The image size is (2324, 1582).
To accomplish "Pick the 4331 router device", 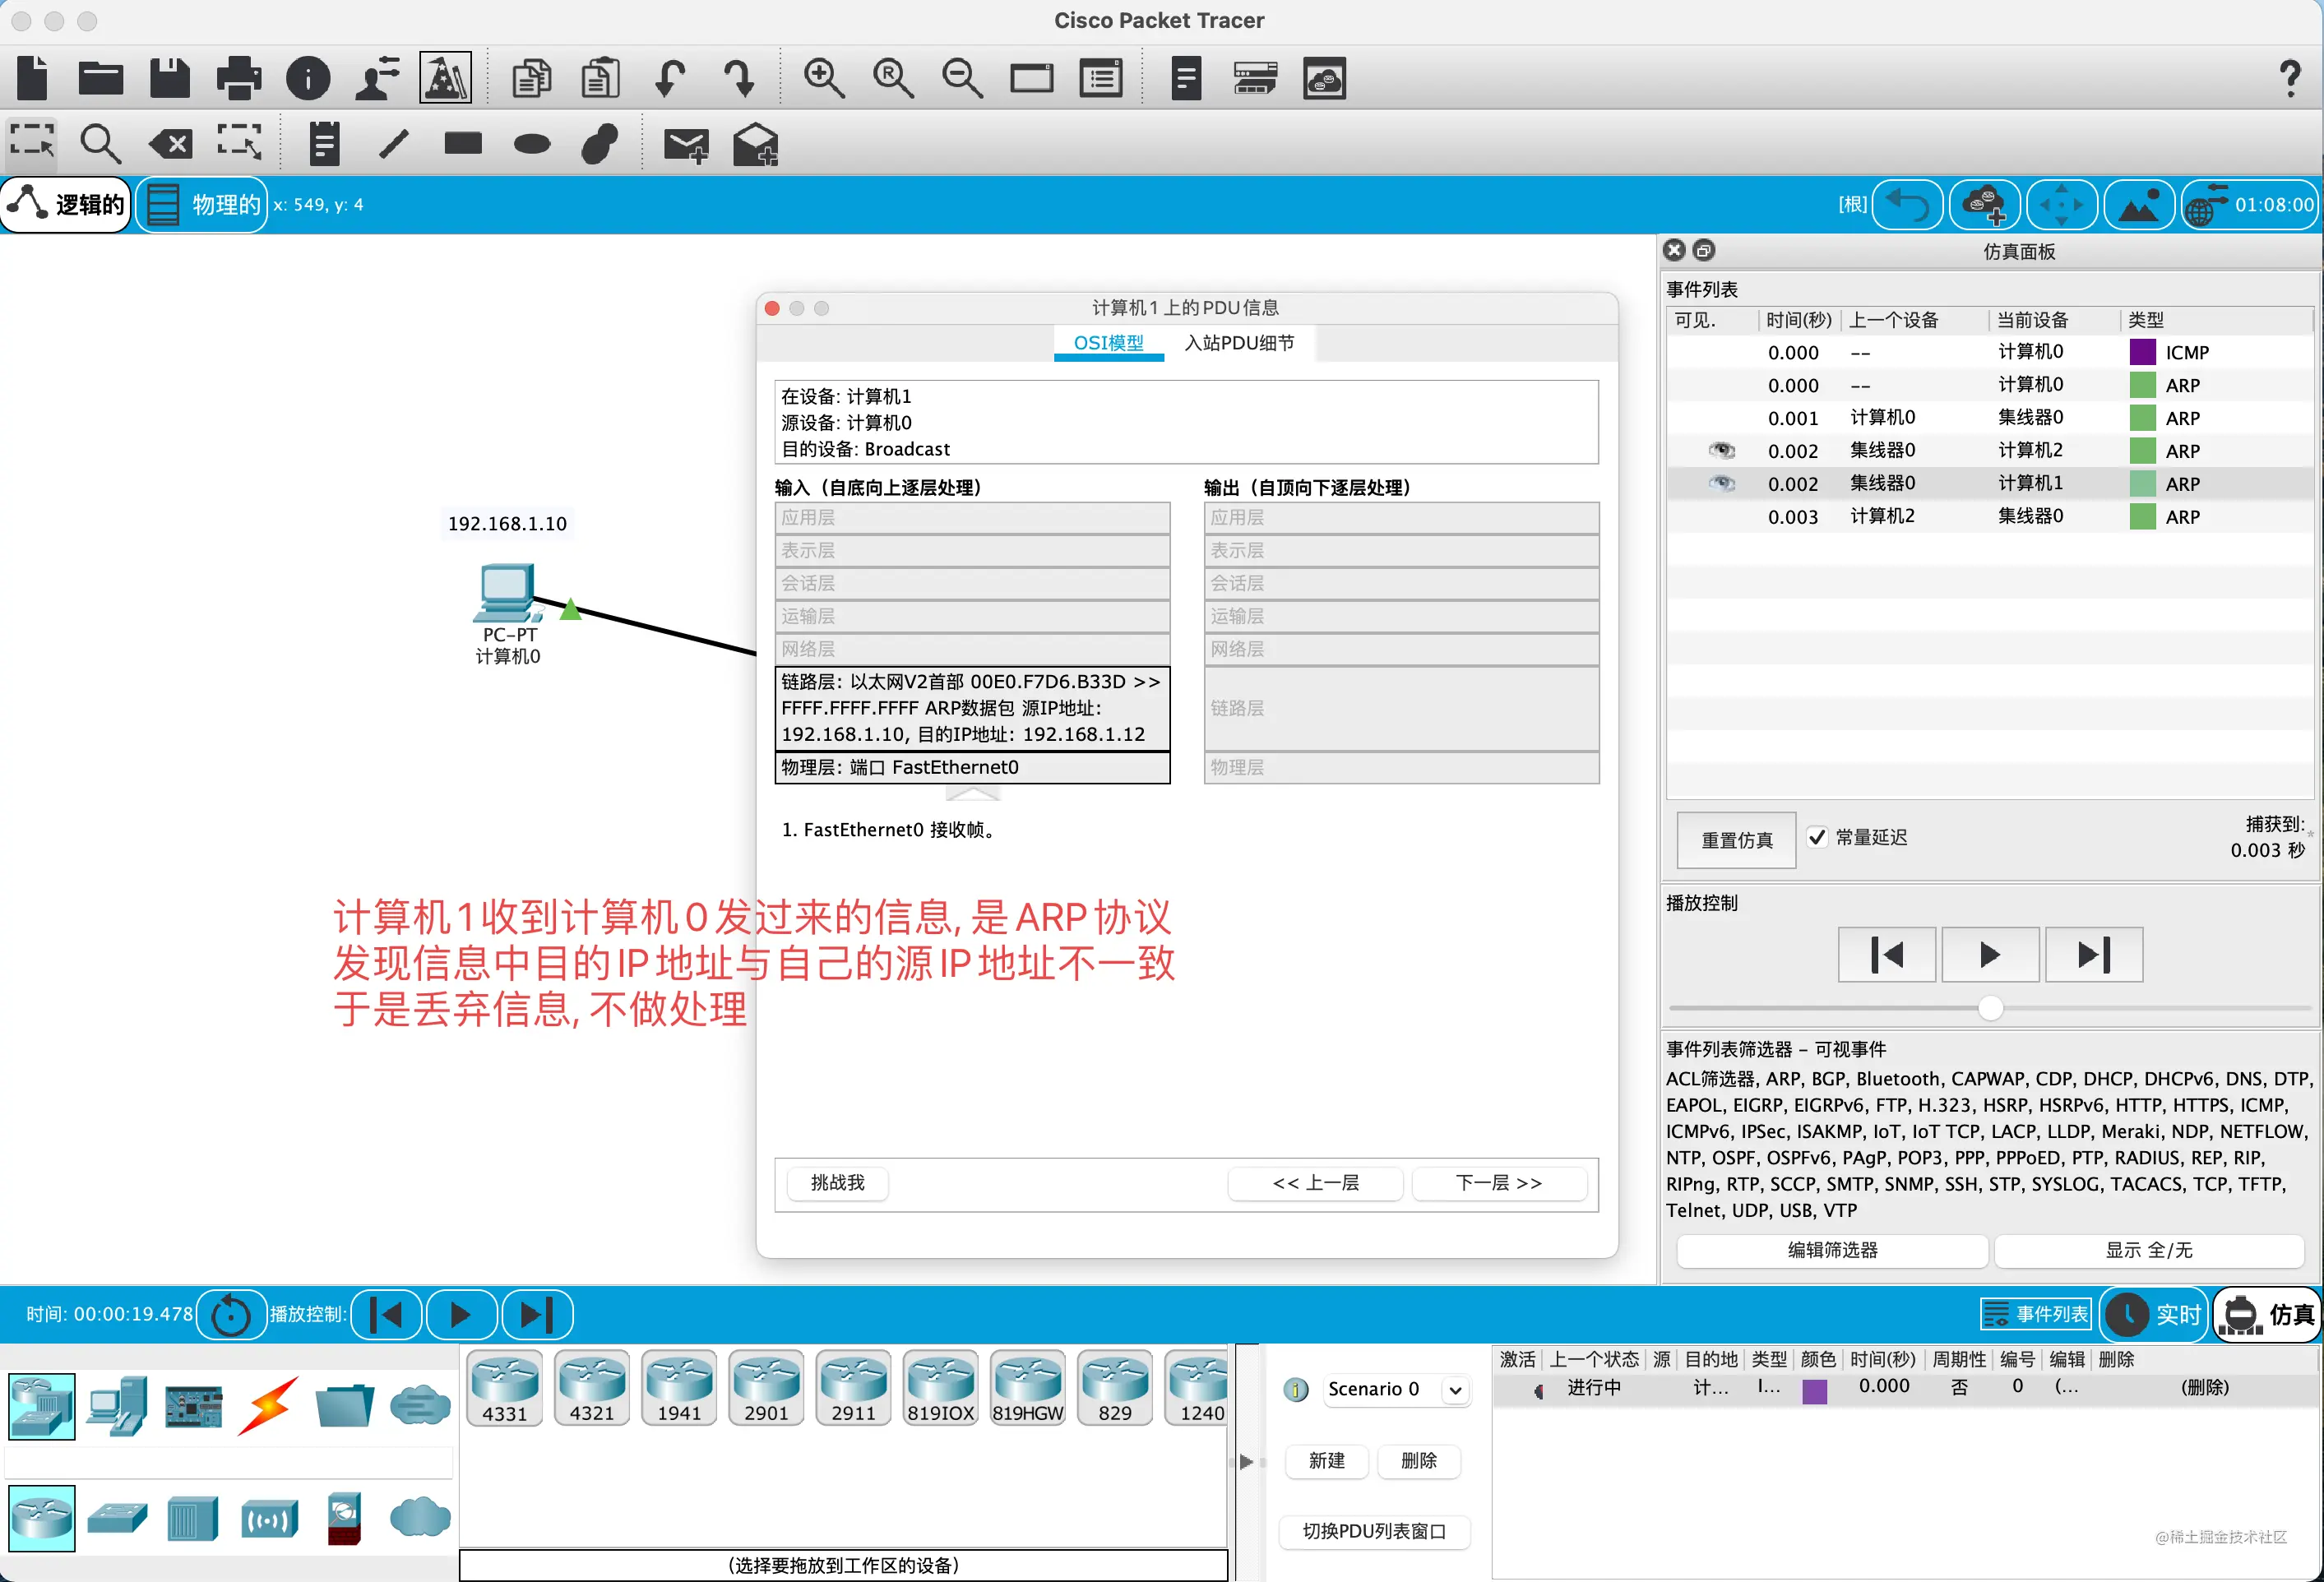I will point(505,1388).
